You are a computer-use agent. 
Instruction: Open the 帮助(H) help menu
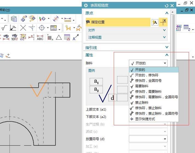pos(5,10)
